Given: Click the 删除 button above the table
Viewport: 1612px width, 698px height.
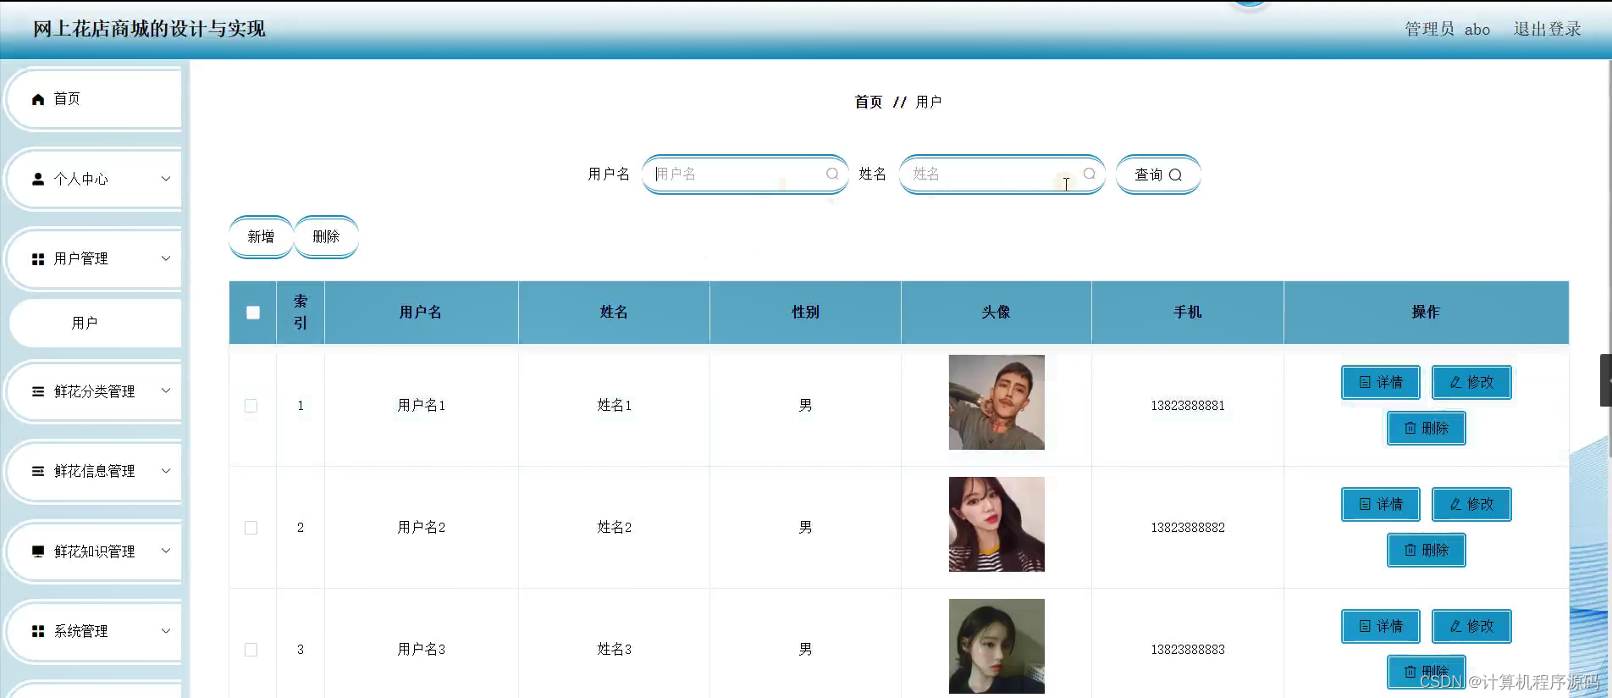Looking at the screenshot, I should [x=326, y=237].
